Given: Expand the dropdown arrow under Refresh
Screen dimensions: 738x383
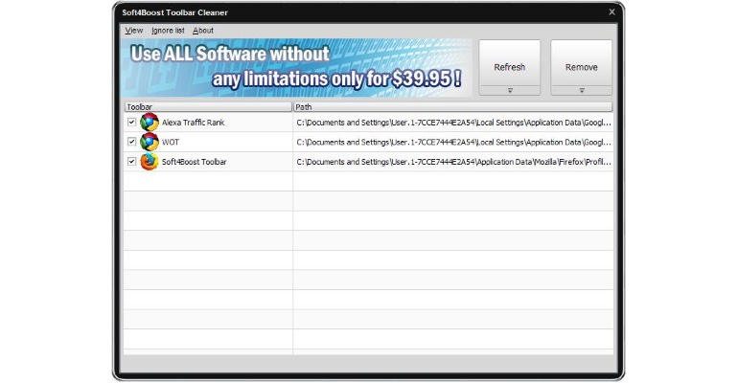Looking at the screenshot, I should (510, 90).
